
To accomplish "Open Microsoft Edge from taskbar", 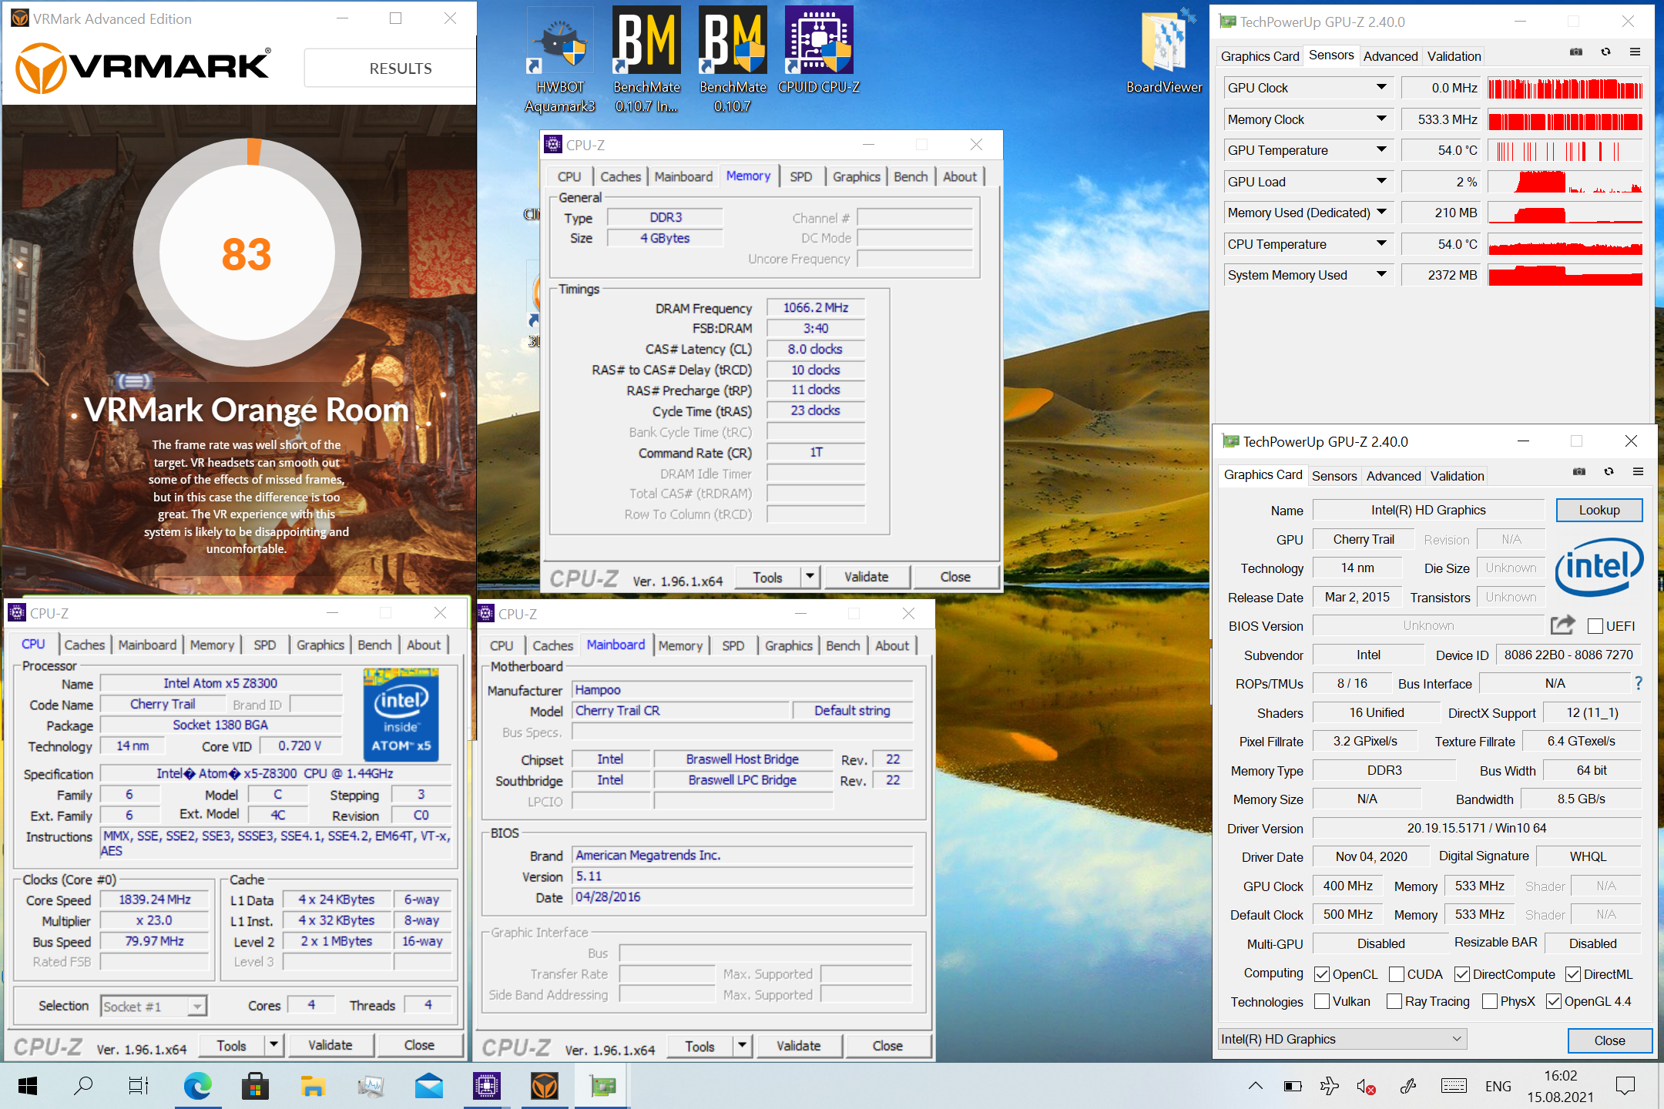I will click(198, 1086).
